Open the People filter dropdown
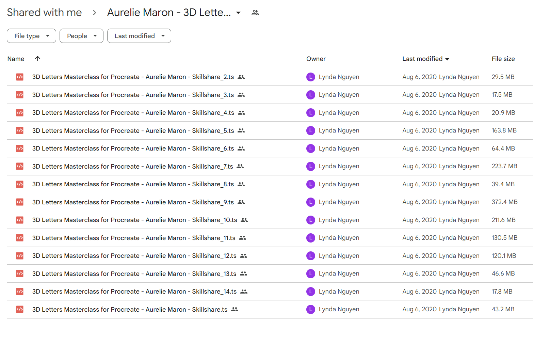533x343 pixels. pyautogui.click(x=81, y=36)
